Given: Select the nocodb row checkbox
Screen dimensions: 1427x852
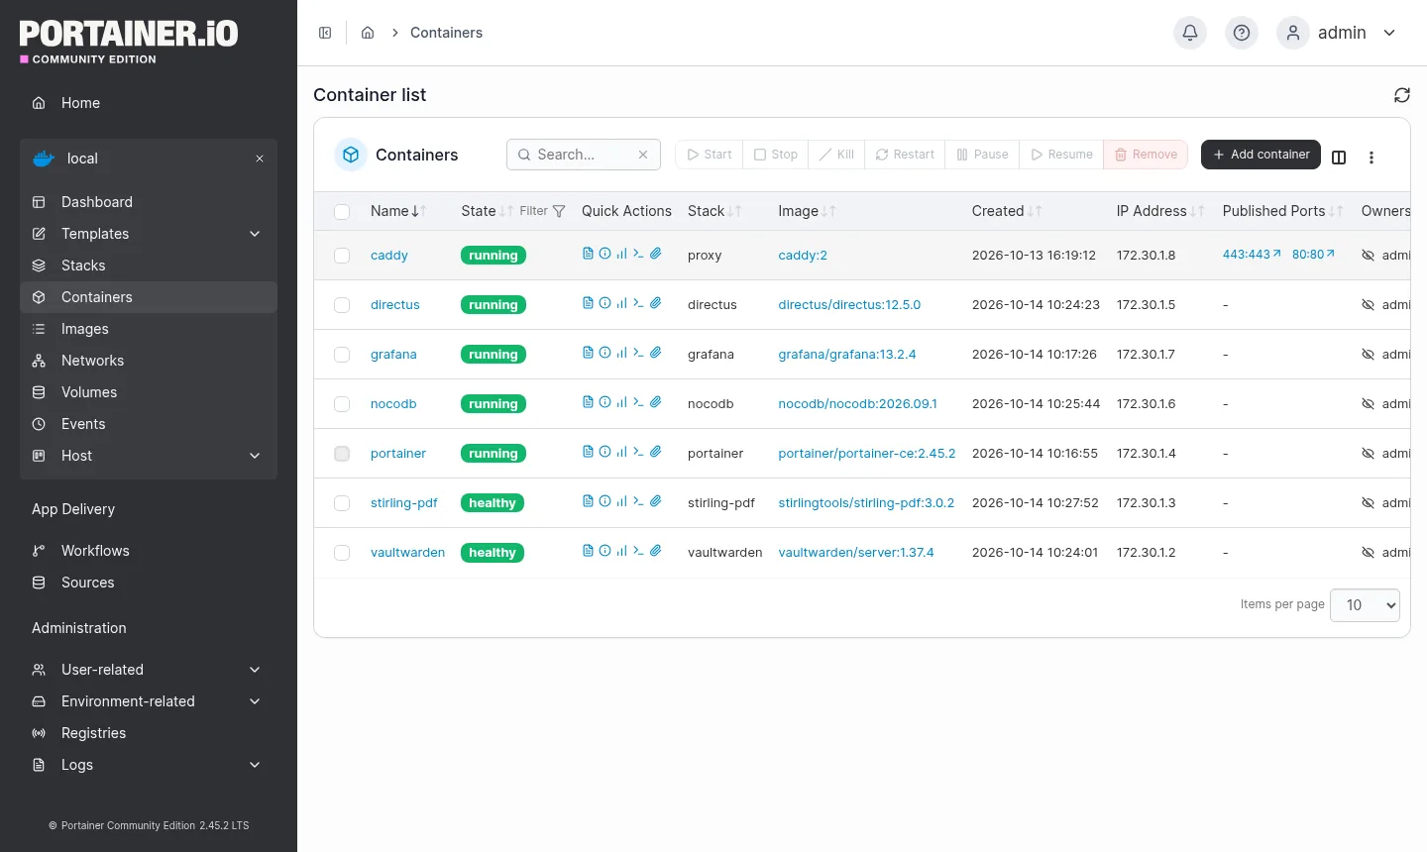Looking at the screenshot, I should (x=342, y=404).
